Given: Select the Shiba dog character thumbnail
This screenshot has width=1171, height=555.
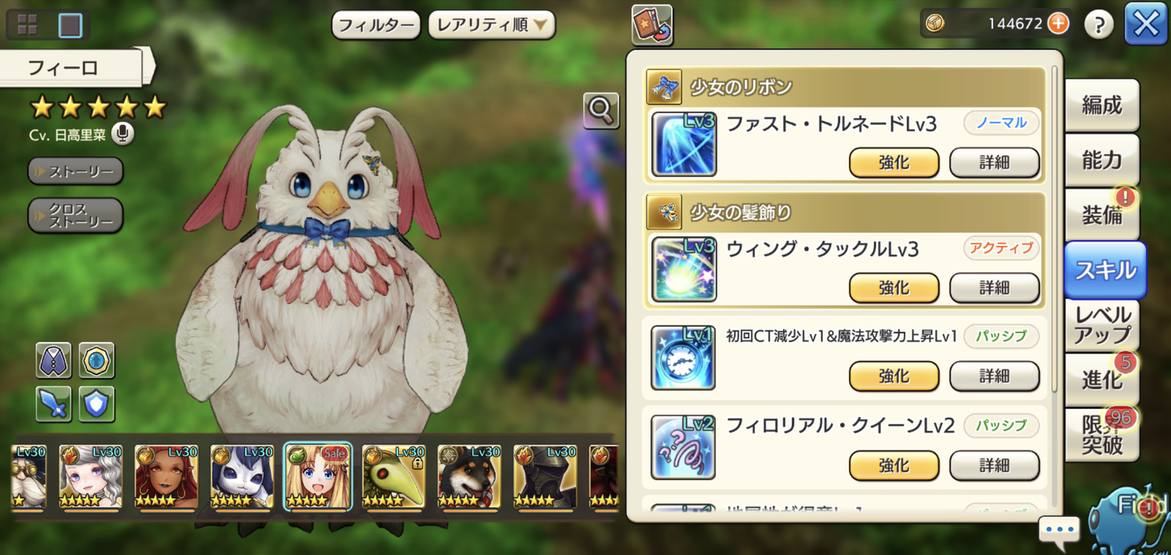Looking at the screenshot, I should click(x=469, y=477).
